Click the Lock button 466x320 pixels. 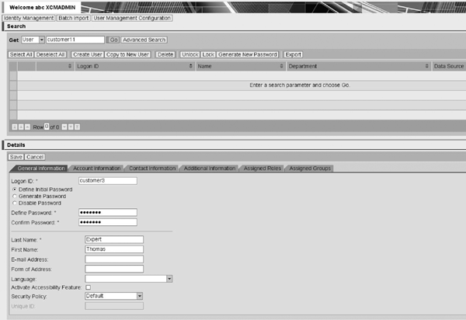[208, 54]
